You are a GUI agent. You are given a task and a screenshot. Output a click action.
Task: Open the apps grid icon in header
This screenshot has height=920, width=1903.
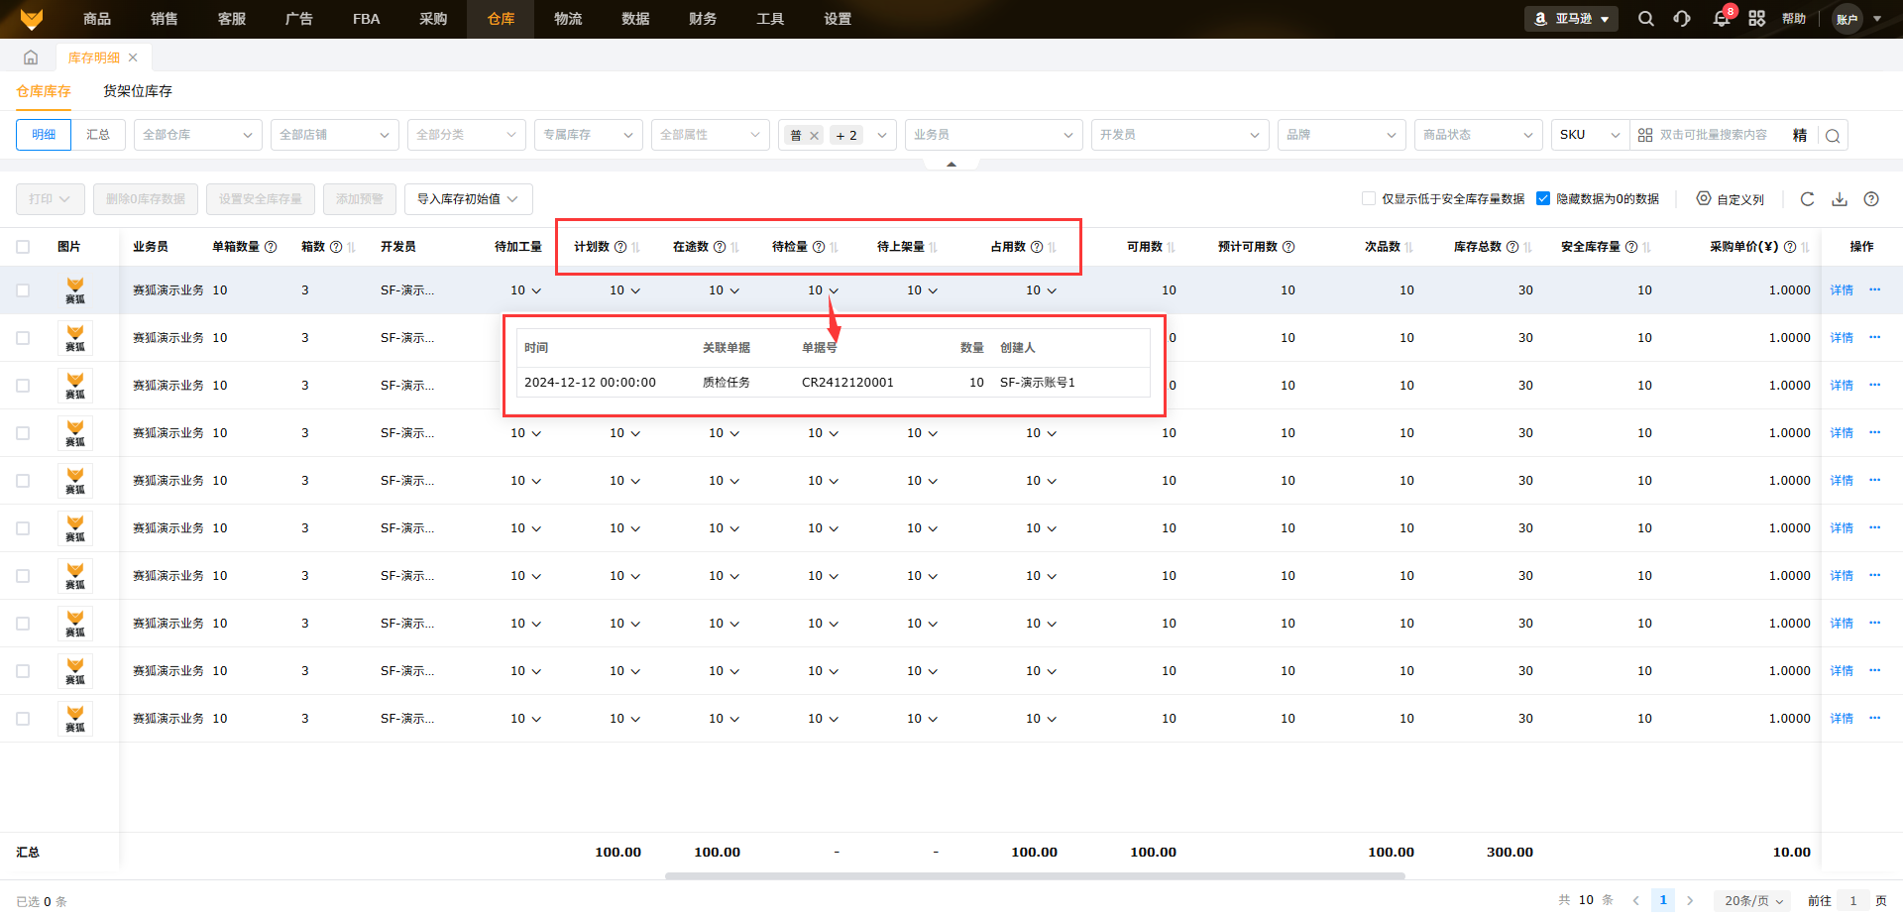coord(1756,19)
